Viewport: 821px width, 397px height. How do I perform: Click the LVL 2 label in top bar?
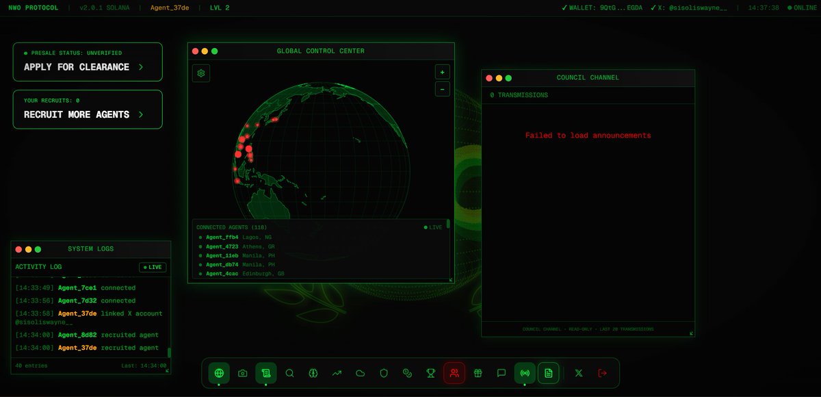(219, 8)
